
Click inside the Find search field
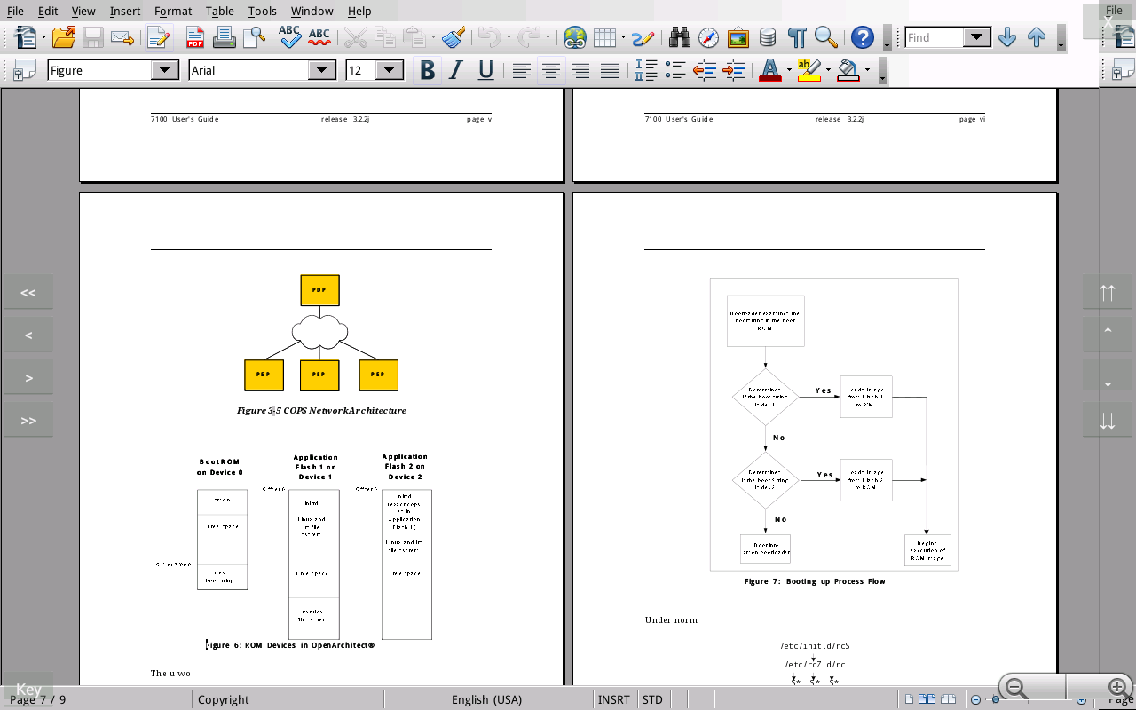click(x=934, y=37)
